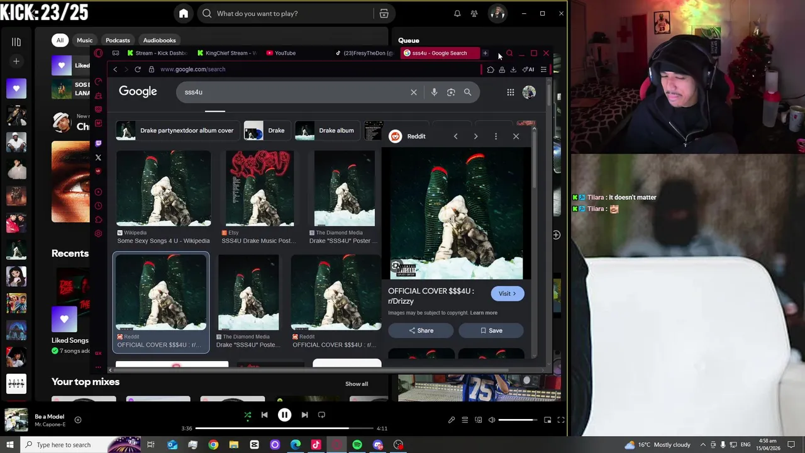Open Connect to a device icon

[479, 420]
